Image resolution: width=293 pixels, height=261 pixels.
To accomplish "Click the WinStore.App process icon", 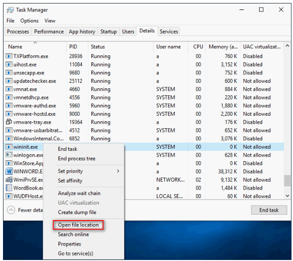I will click(9, 163).
